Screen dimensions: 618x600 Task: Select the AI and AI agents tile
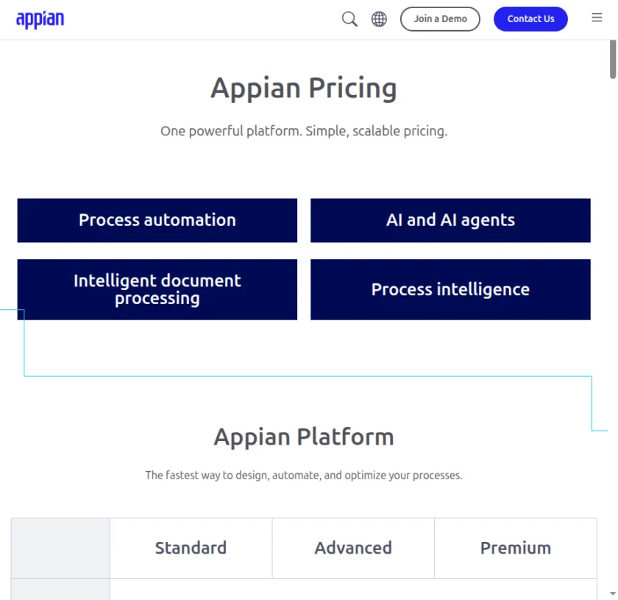(x=450, y=219)
